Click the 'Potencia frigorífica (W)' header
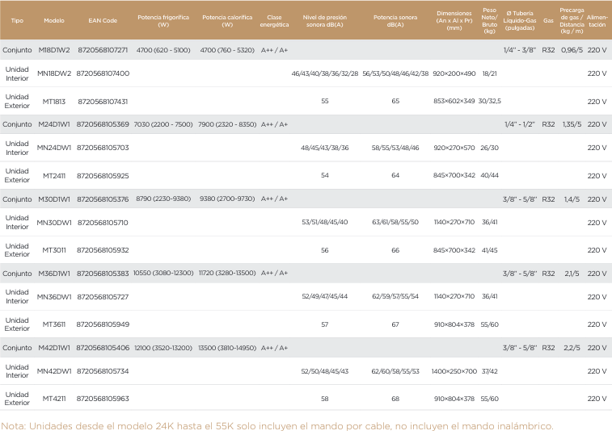Viewport: 612px width, 439px height. tap(163, 21)
